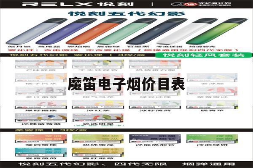Click the gradient bright green device image
The width and height of the screenshot is (253, 168).
click(x=217, y=31)
